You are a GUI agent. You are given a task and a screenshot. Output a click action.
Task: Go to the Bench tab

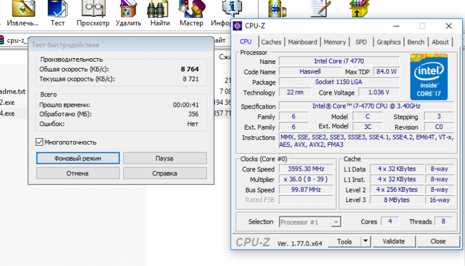tap(416, 42)
